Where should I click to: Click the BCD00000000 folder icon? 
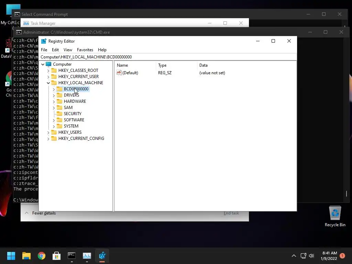click(x=59, y=89)
